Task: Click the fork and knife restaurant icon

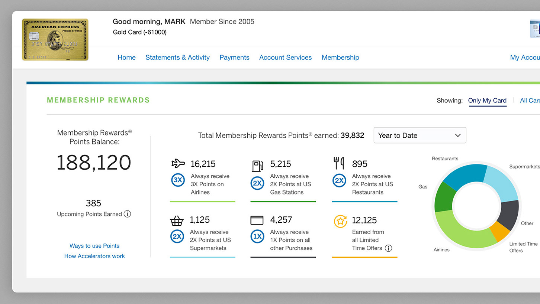Action: point(339,163)
